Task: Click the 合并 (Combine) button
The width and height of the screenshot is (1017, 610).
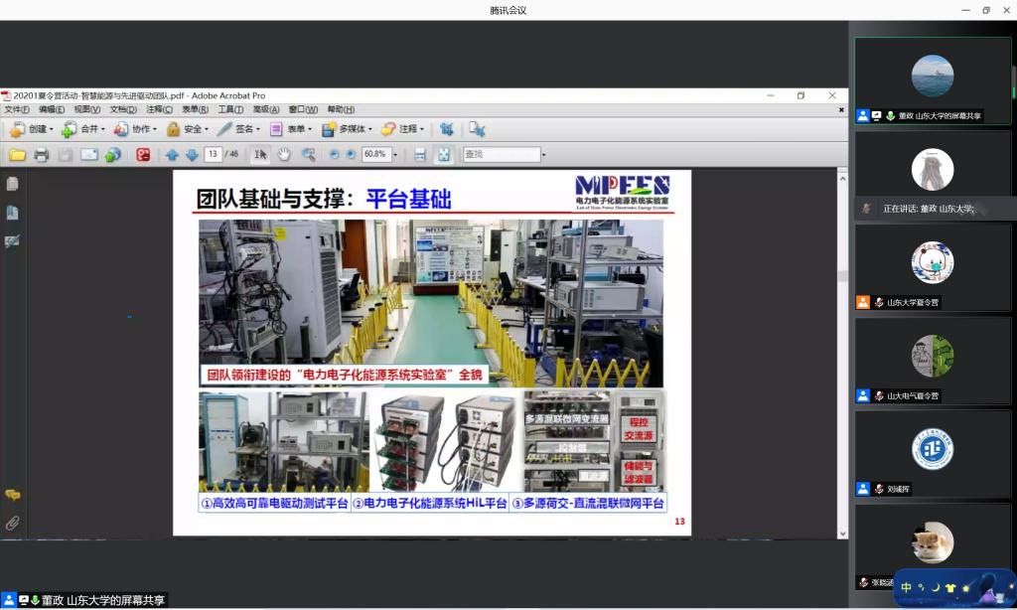Action: pos(84,129)
